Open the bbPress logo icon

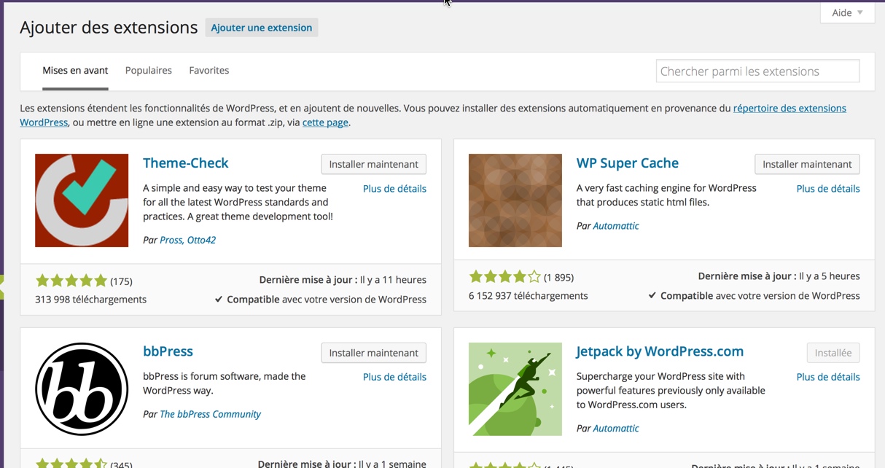click(82, 389)
